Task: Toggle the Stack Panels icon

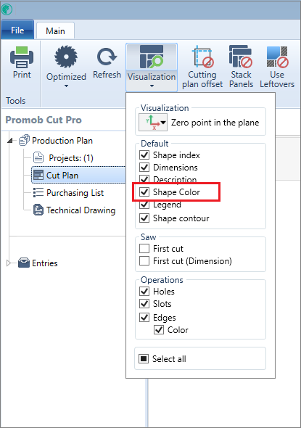Action: pos(241,57)
